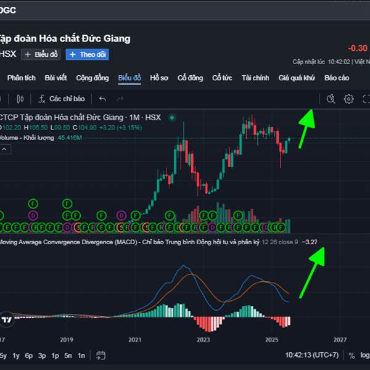Open the go-to-date calendar icon
This screenshot has height=370, width=370.
[x=101, y=356]
